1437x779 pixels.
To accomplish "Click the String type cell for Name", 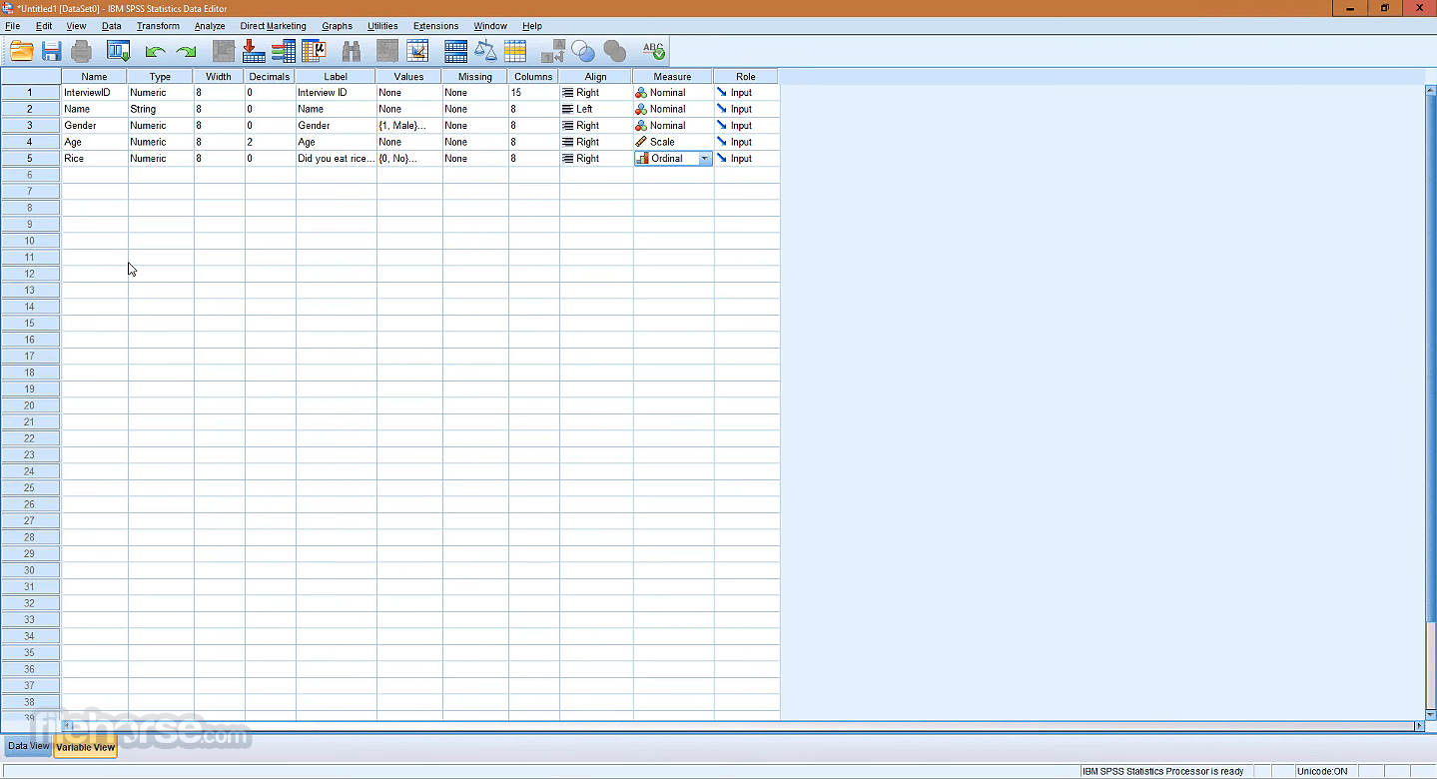I will (x=161, y=109).
